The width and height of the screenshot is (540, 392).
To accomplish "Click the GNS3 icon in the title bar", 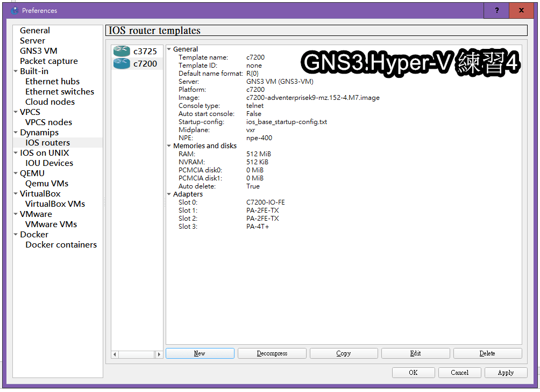I will click(x=15, y=10).
